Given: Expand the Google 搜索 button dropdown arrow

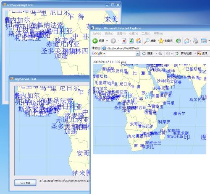Looking at the screenshot, I should [x=156, y=53].
